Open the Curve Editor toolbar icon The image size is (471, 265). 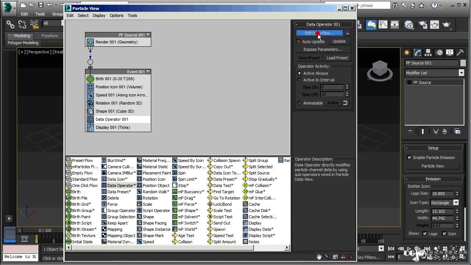coord(383,25)
